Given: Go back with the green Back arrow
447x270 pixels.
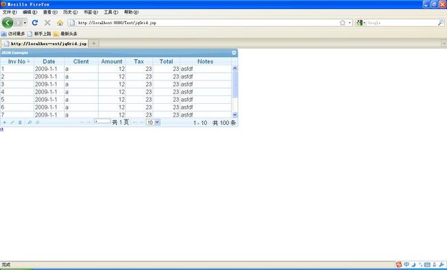Looking at the screenshot, I should (x=8, y=23).
